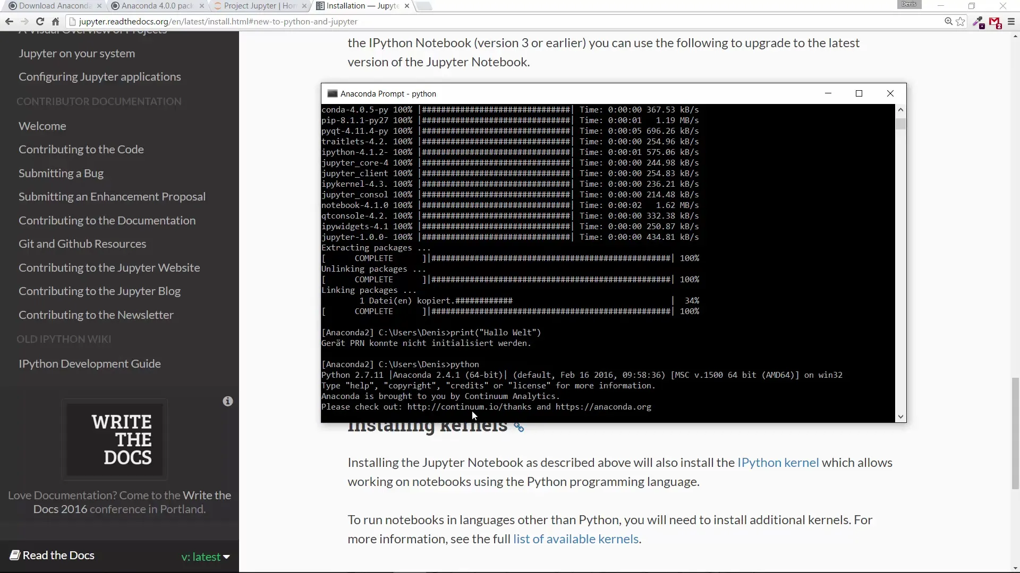Close the Project Jupyter tab
The height and width of the screenshot is (573, 1020).
304,6
